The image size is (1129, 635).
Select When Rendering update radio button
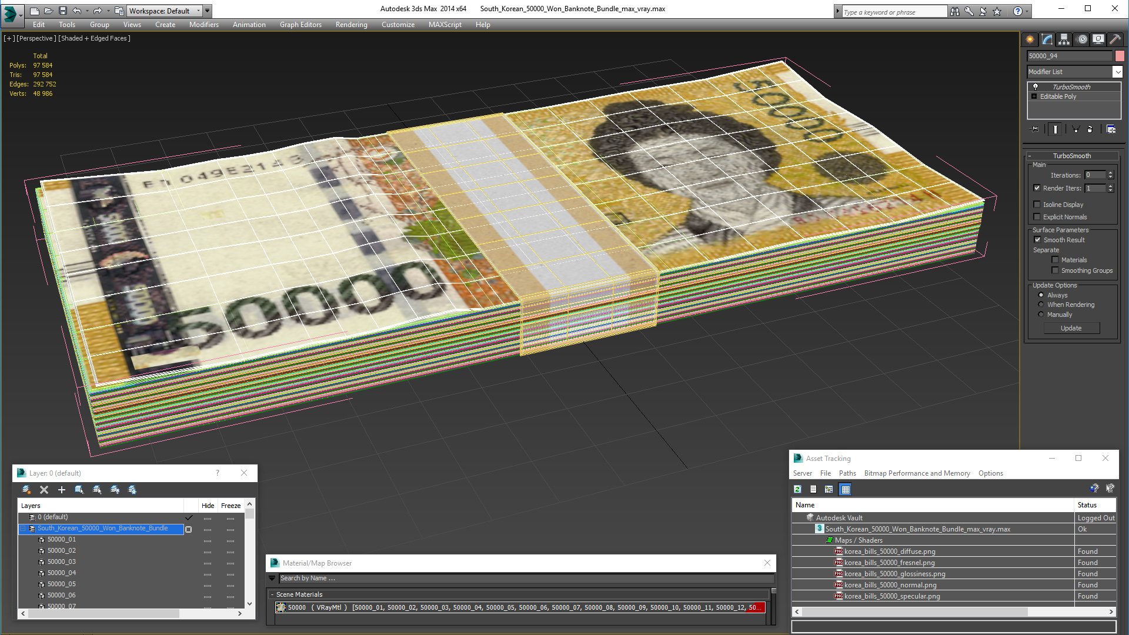click(1041, 305)
